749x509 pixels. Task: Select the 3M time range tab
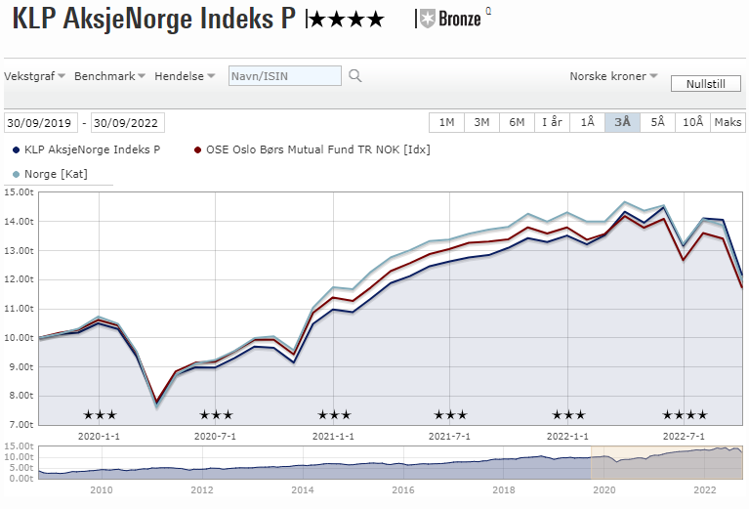coord(481,122)
